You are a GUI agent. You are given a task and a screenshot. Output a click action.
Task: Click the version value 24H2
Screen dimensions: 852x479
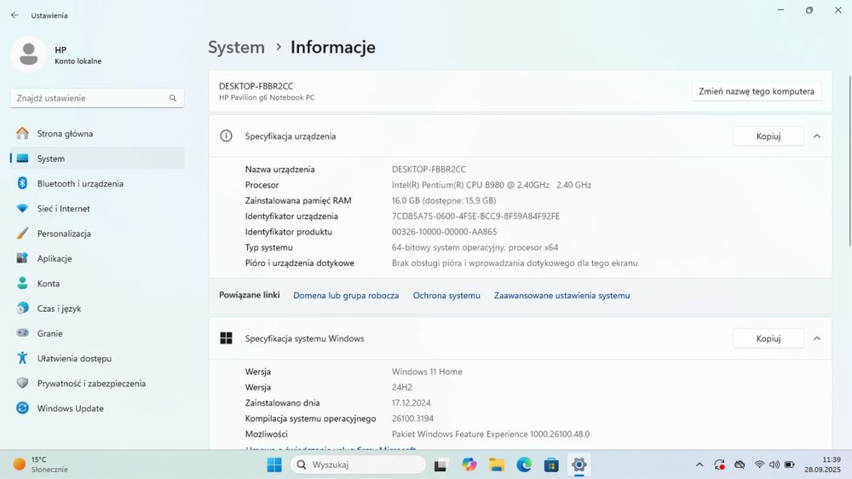[x=402, y=387]
